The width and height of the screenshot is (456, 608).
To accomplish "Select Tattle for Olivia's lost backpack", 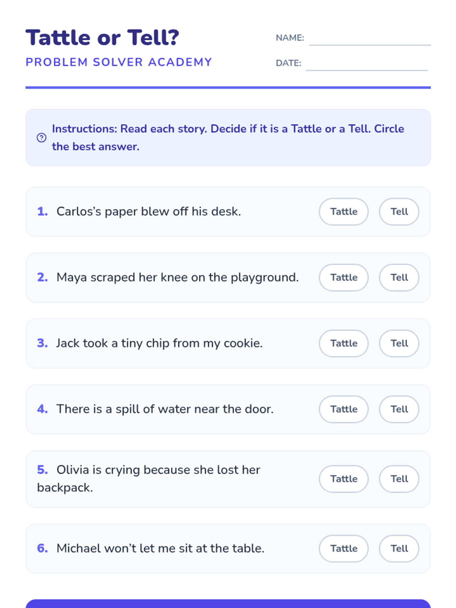I will [344, 479].
